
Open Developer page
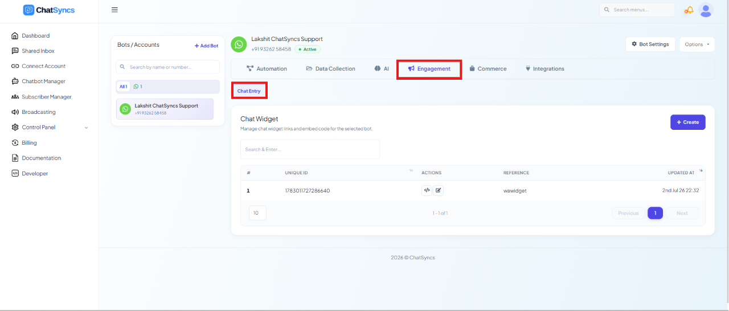click(35, 174)
